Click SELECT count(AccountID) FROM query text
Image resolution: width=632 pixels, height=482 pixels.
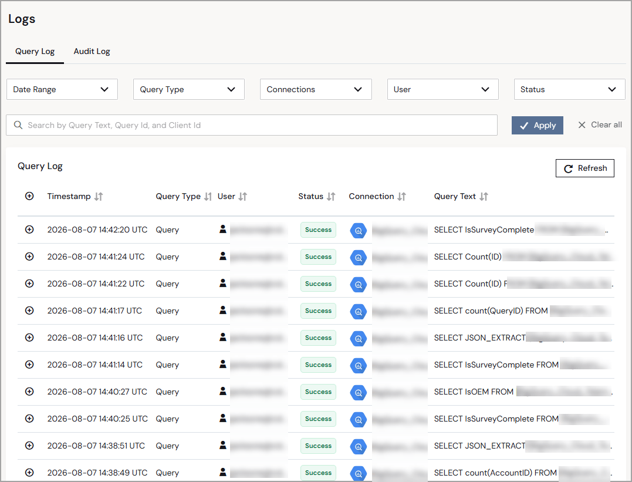(x=495, y=473)
